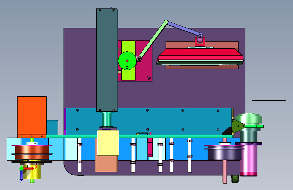The width and height of the screenshot is (293, 190).
Task: Pick the dark green wheel at bottom right
Action: pyautogui.click(x=235, y=179)
